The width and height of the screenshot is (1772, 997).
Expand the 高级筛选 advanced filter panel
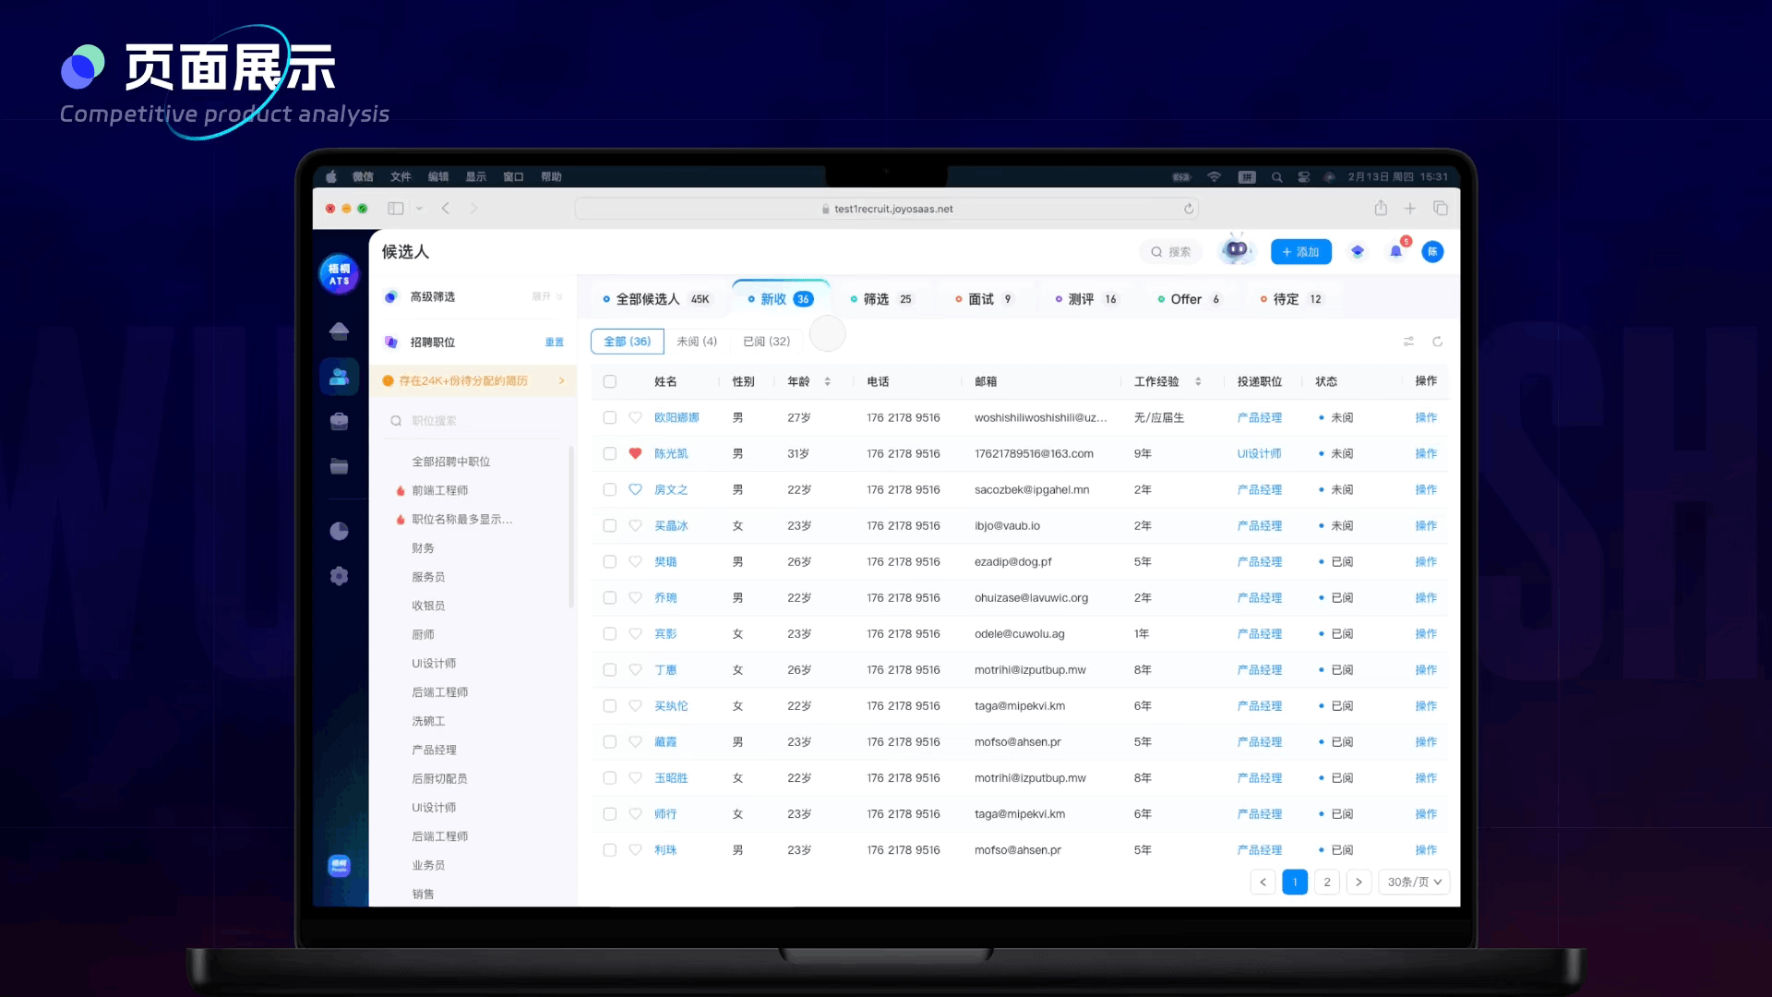tap(546, 296)
